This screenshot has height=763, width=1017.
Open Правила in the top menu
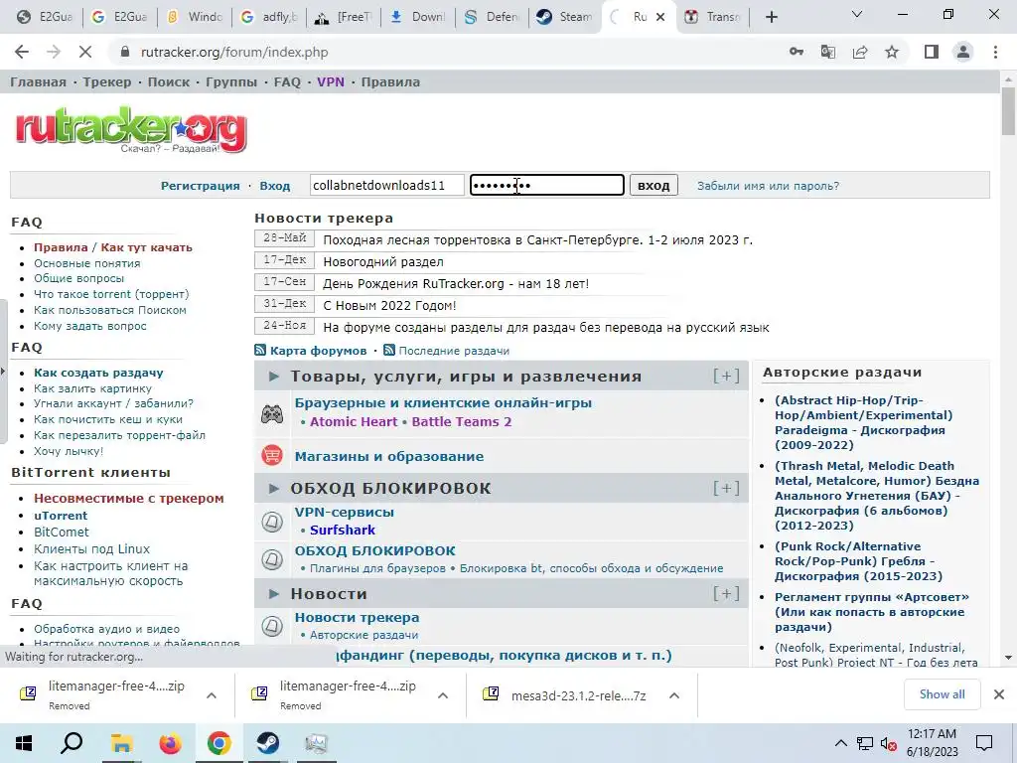390,81
